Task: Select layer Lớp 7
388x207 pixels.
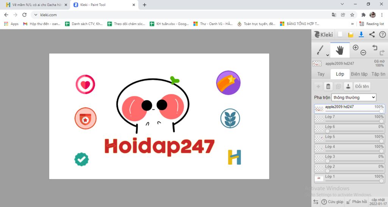Action: coord(350,119)
